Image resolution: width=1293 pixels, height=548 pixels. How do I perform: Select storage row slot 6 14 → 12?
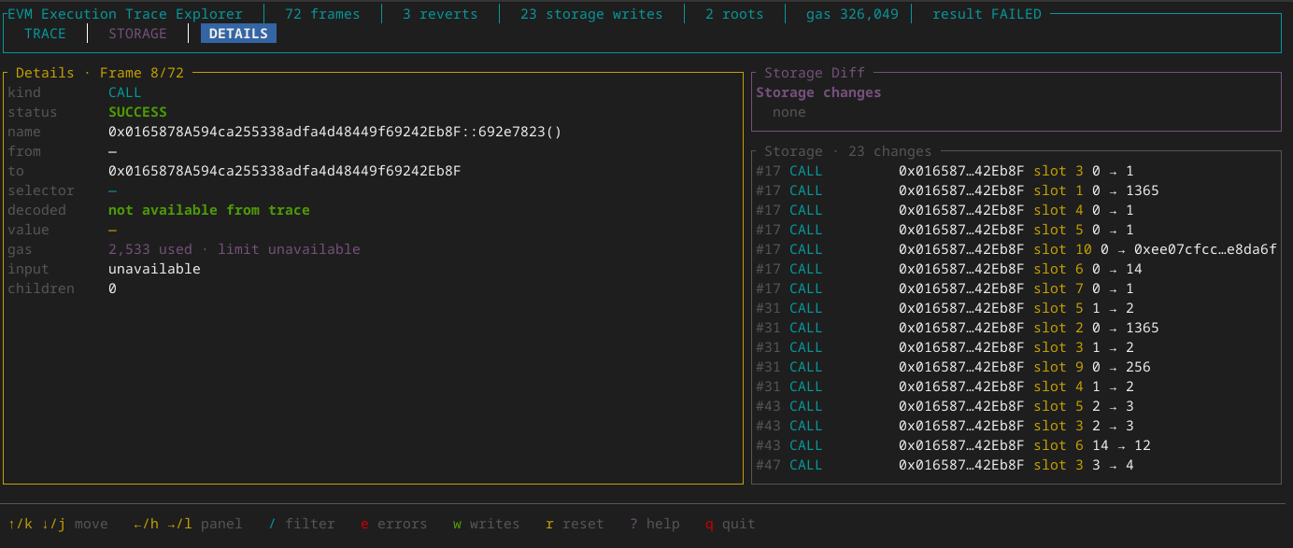click(x=1016, y=445)
